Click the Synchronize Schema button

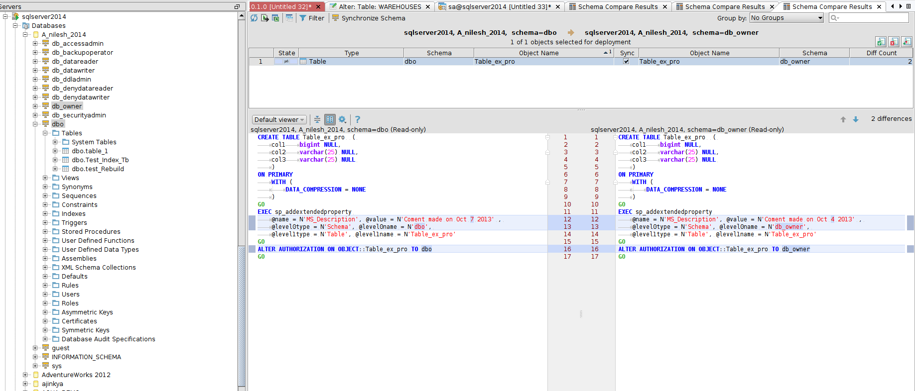pos(369,18)
